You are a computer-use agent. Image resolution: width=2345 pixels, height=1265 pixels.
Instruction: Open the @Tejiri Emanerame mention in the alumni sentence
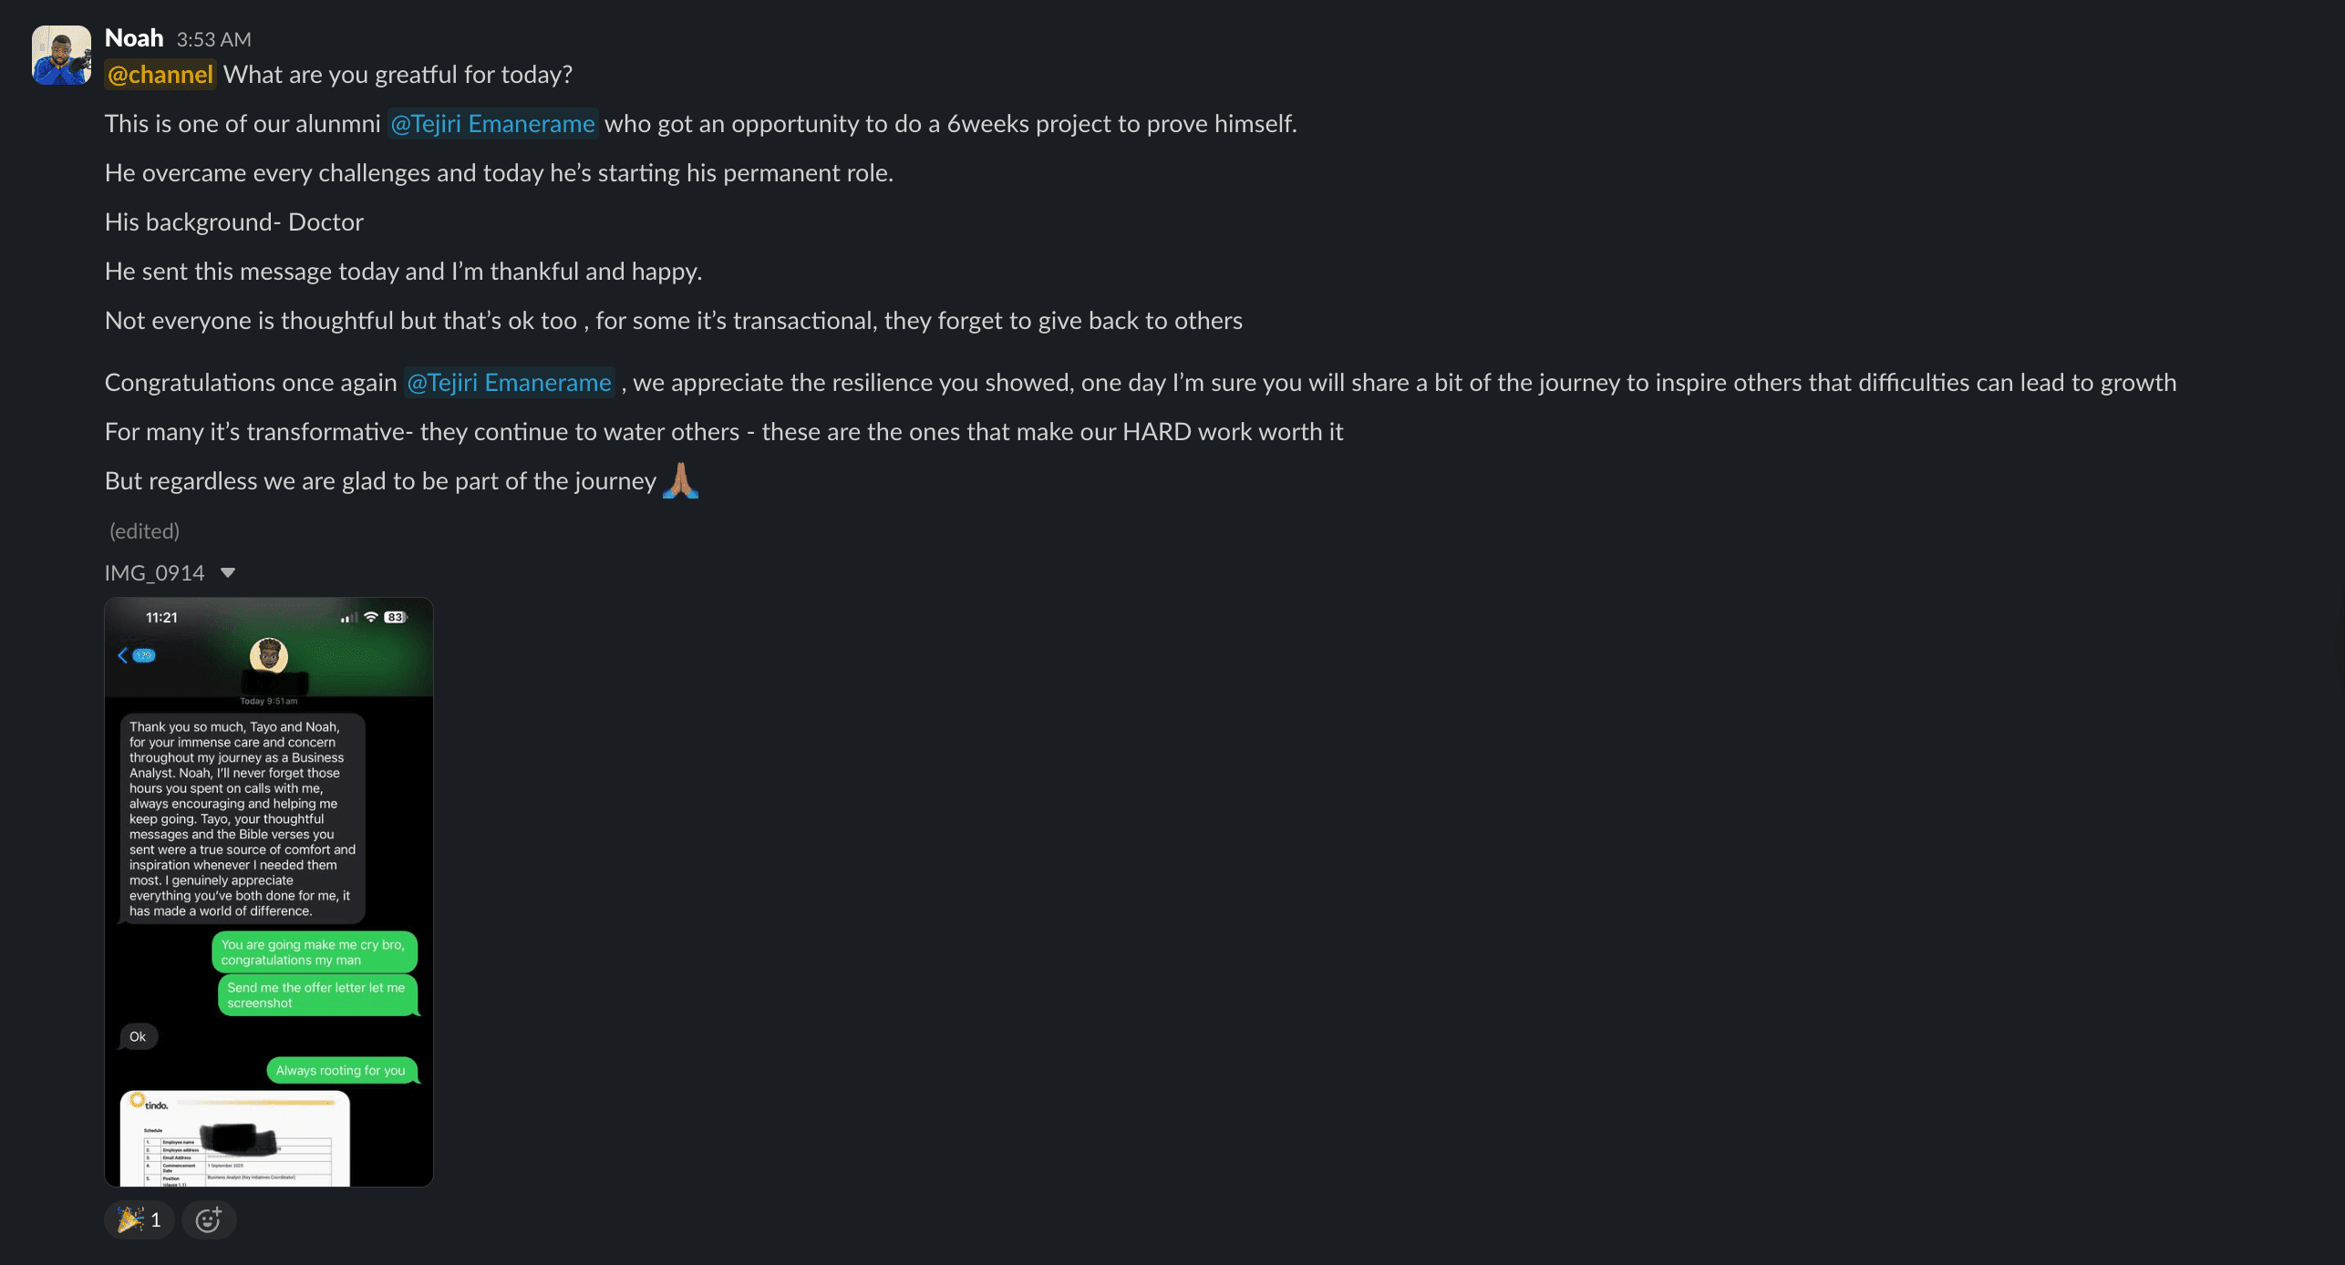(492, 124)
